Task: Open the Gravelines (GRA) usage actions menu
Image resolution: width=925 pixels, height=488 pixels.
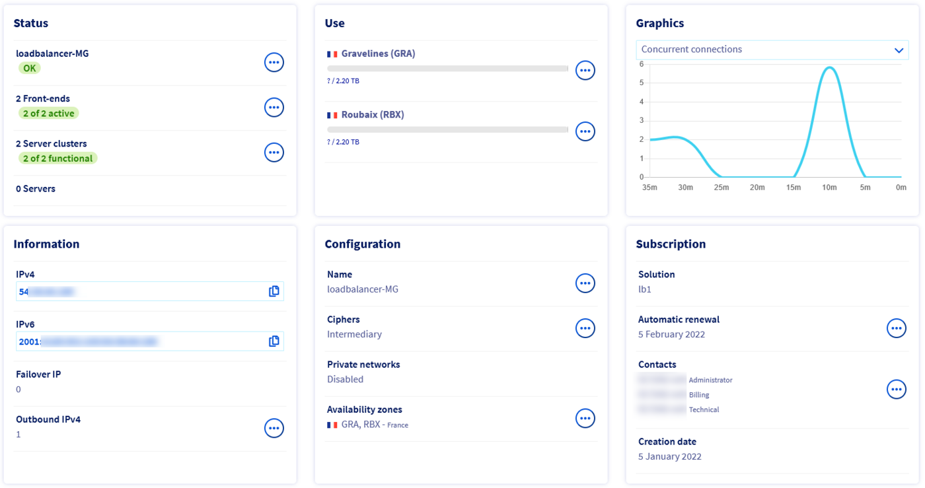Action: pyautogui.click(x=585, y=70)
